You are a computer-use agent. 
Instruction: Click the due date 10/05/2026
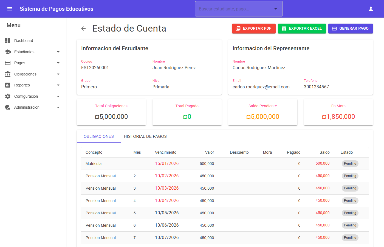(167, 213)
